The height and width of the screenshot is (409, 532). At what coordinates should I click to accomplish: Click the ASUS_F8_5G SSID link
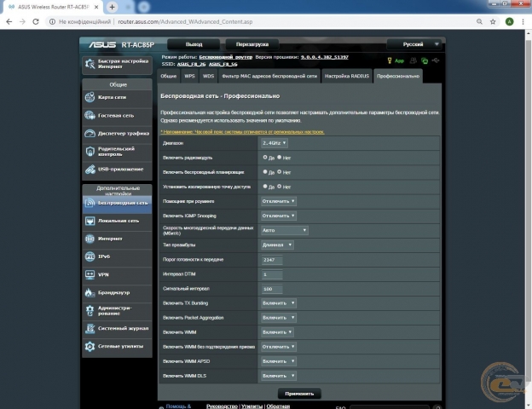click(x=223, y=64)
